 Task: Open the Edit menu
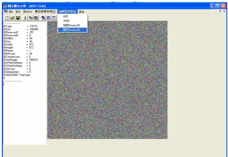click(x=18, y=12)
